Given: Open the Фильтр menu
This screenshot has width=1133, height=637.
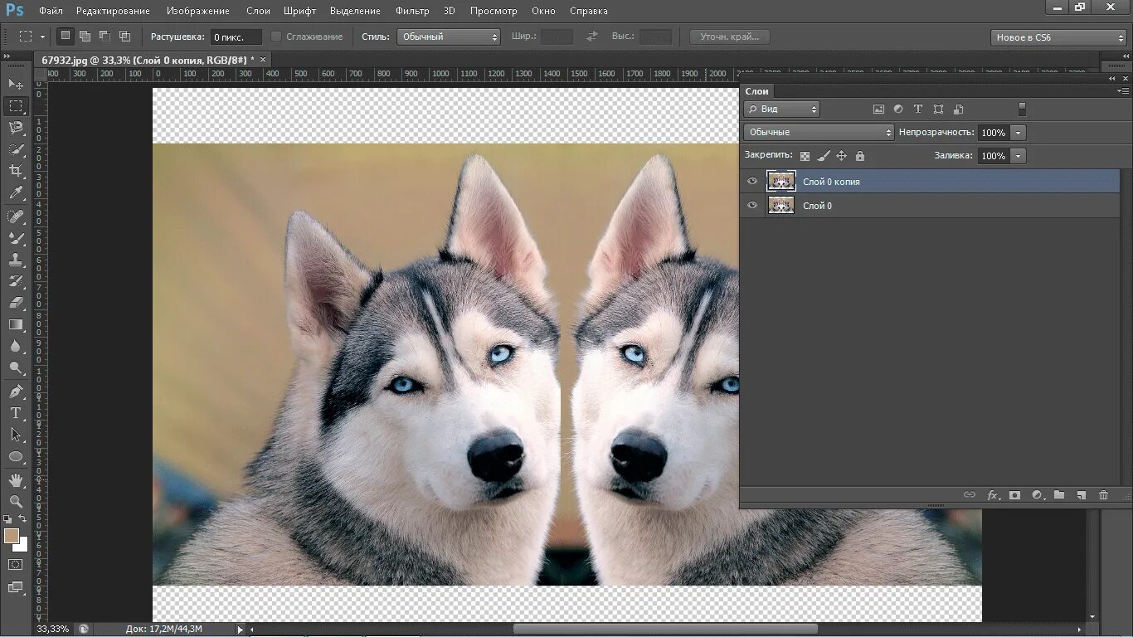Looking at the screenshot, I should pyautogui.click(x=412, y=11).
